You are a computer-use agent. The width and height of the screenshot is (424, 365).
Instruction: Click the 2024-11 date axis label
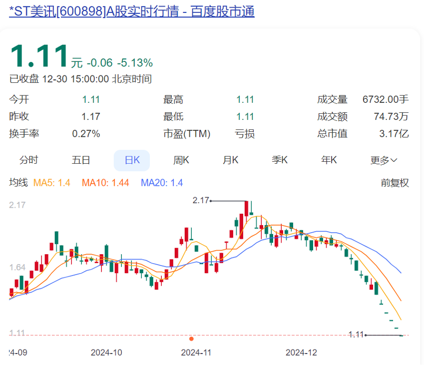[x=196, y=353]
